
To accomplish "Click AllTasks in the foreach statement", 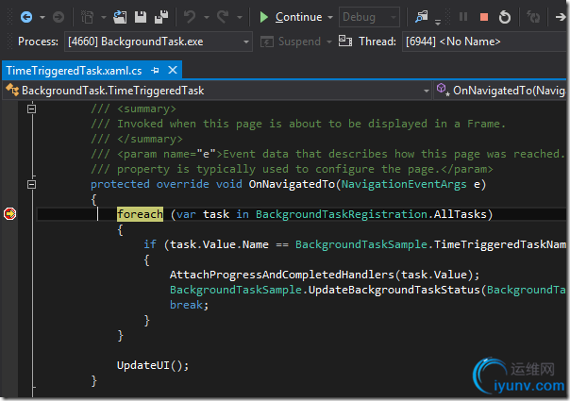I will [x=461, y=214].
